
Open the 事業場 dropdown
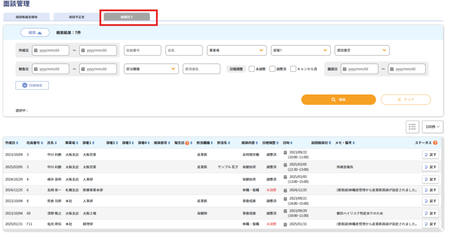237,51
